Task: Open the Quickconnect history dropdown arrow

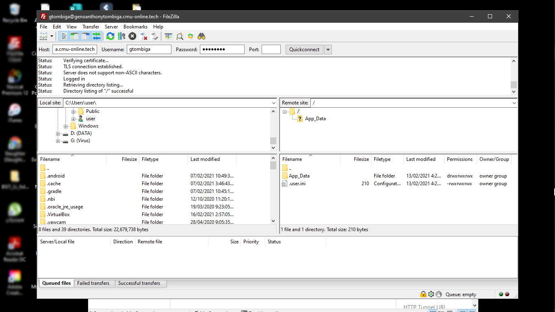Action: (328, 50)
